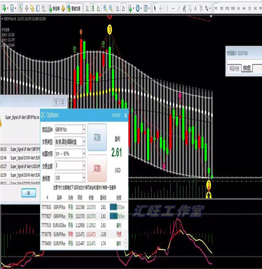Image resolution: width=262 pixels, height=269 pixels.
Task: Select the Fibonacci retracement tool
Action: [190, 8]
